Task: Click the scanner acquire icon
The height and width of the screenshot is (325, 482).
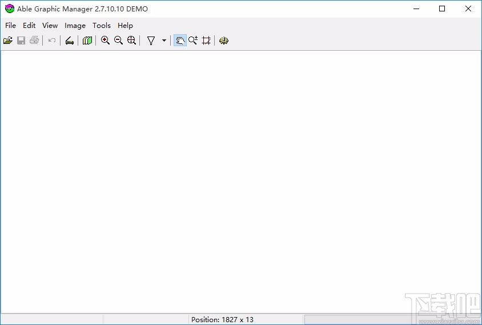Action: tap(70, 40)
